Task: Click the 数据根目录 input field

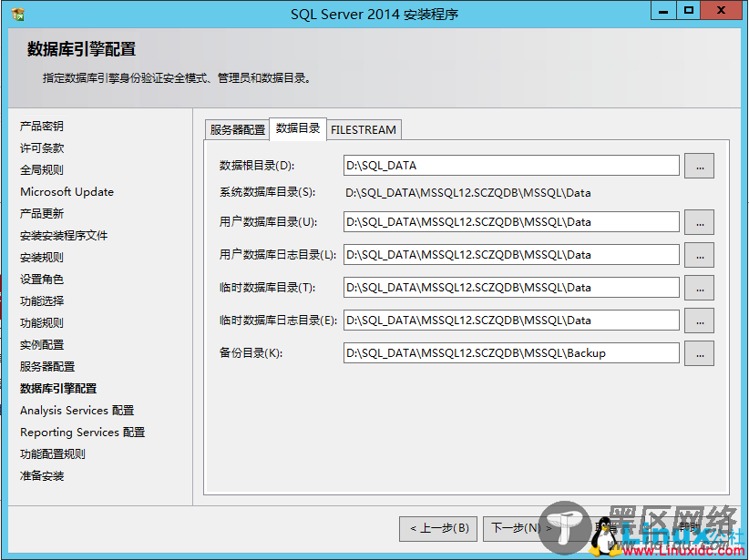Action: pos(511,166)
